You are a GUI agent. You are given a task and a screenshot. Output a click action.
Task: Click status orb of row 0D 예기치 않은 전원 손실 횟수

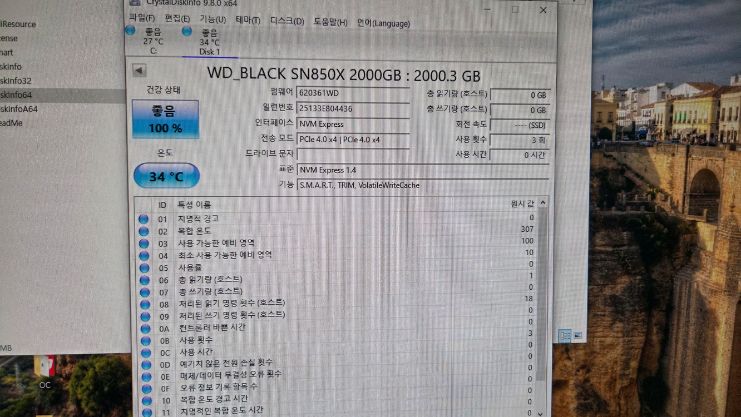[146, 365]
